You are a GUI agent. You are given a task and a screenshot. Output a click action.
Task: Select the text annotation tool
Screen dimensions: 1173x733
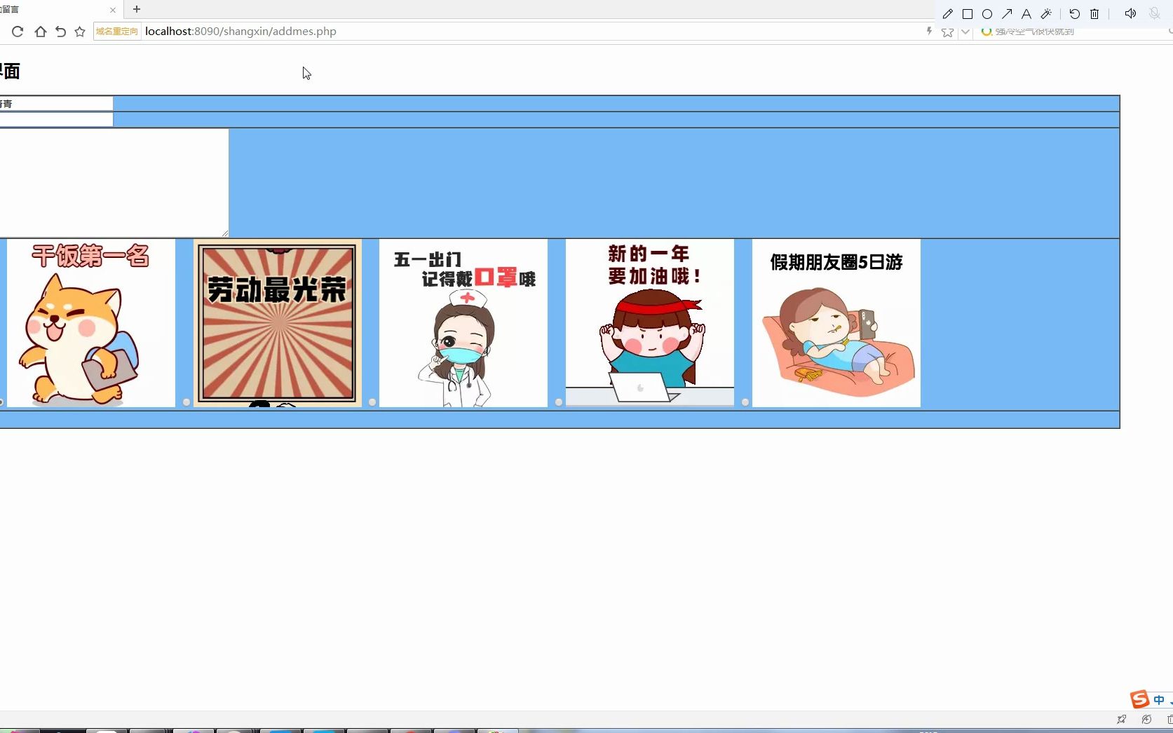click(1026, 14)
